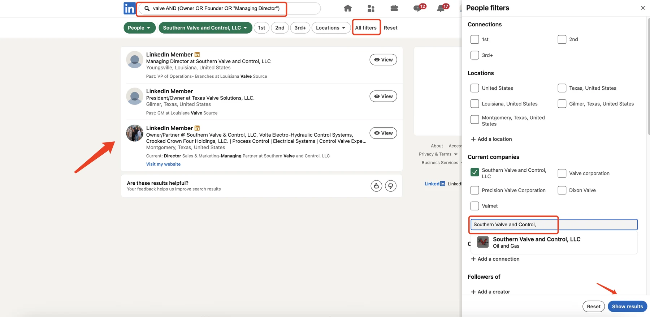Screen dimensions: 650x317
Task: Click Add a connection
Action: click(495, 259)
